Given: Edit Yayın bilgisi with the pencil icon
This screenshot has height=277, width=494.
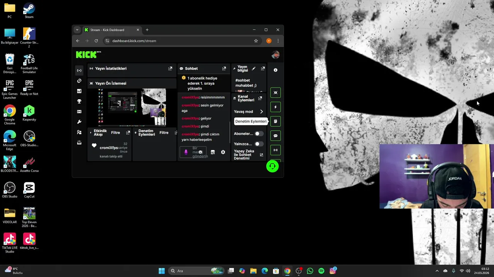Looking at the screenshot, I should coord(254,68).
